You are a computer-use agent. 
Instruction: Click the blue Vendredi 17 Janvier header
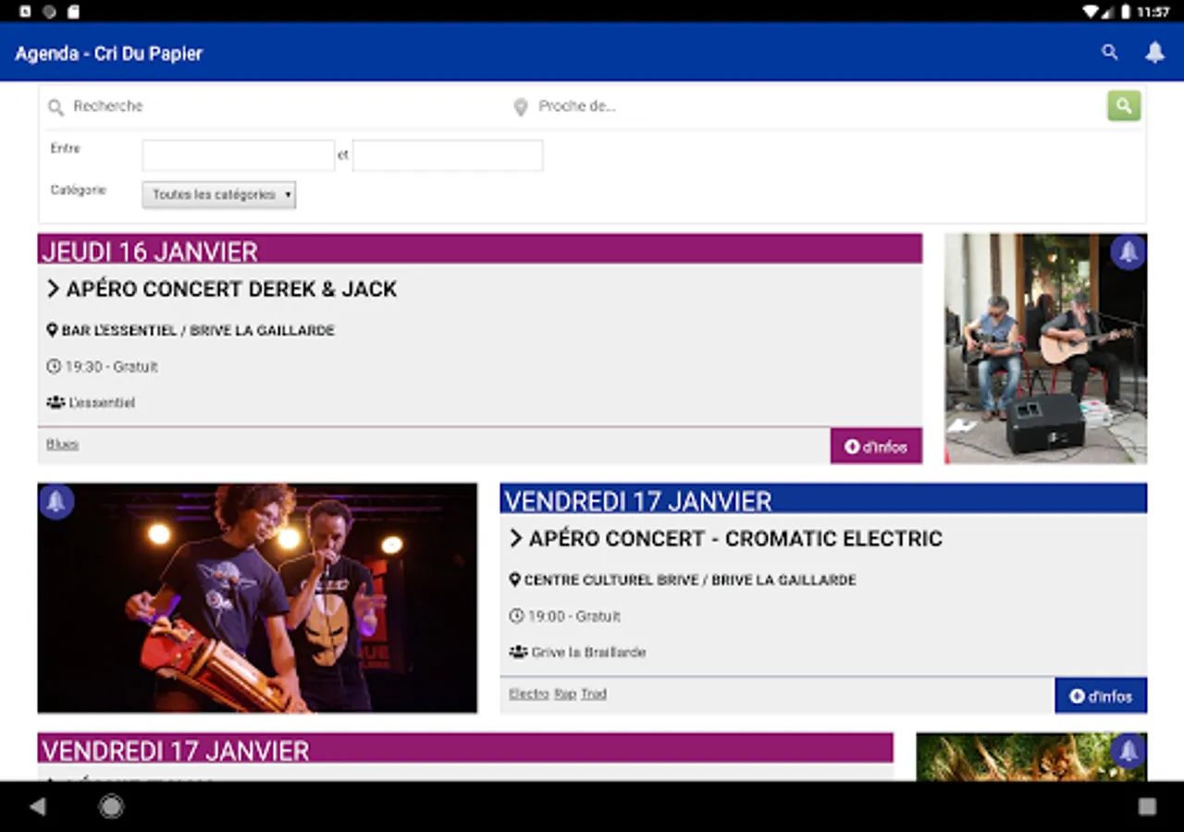click(x=823, y=499)
